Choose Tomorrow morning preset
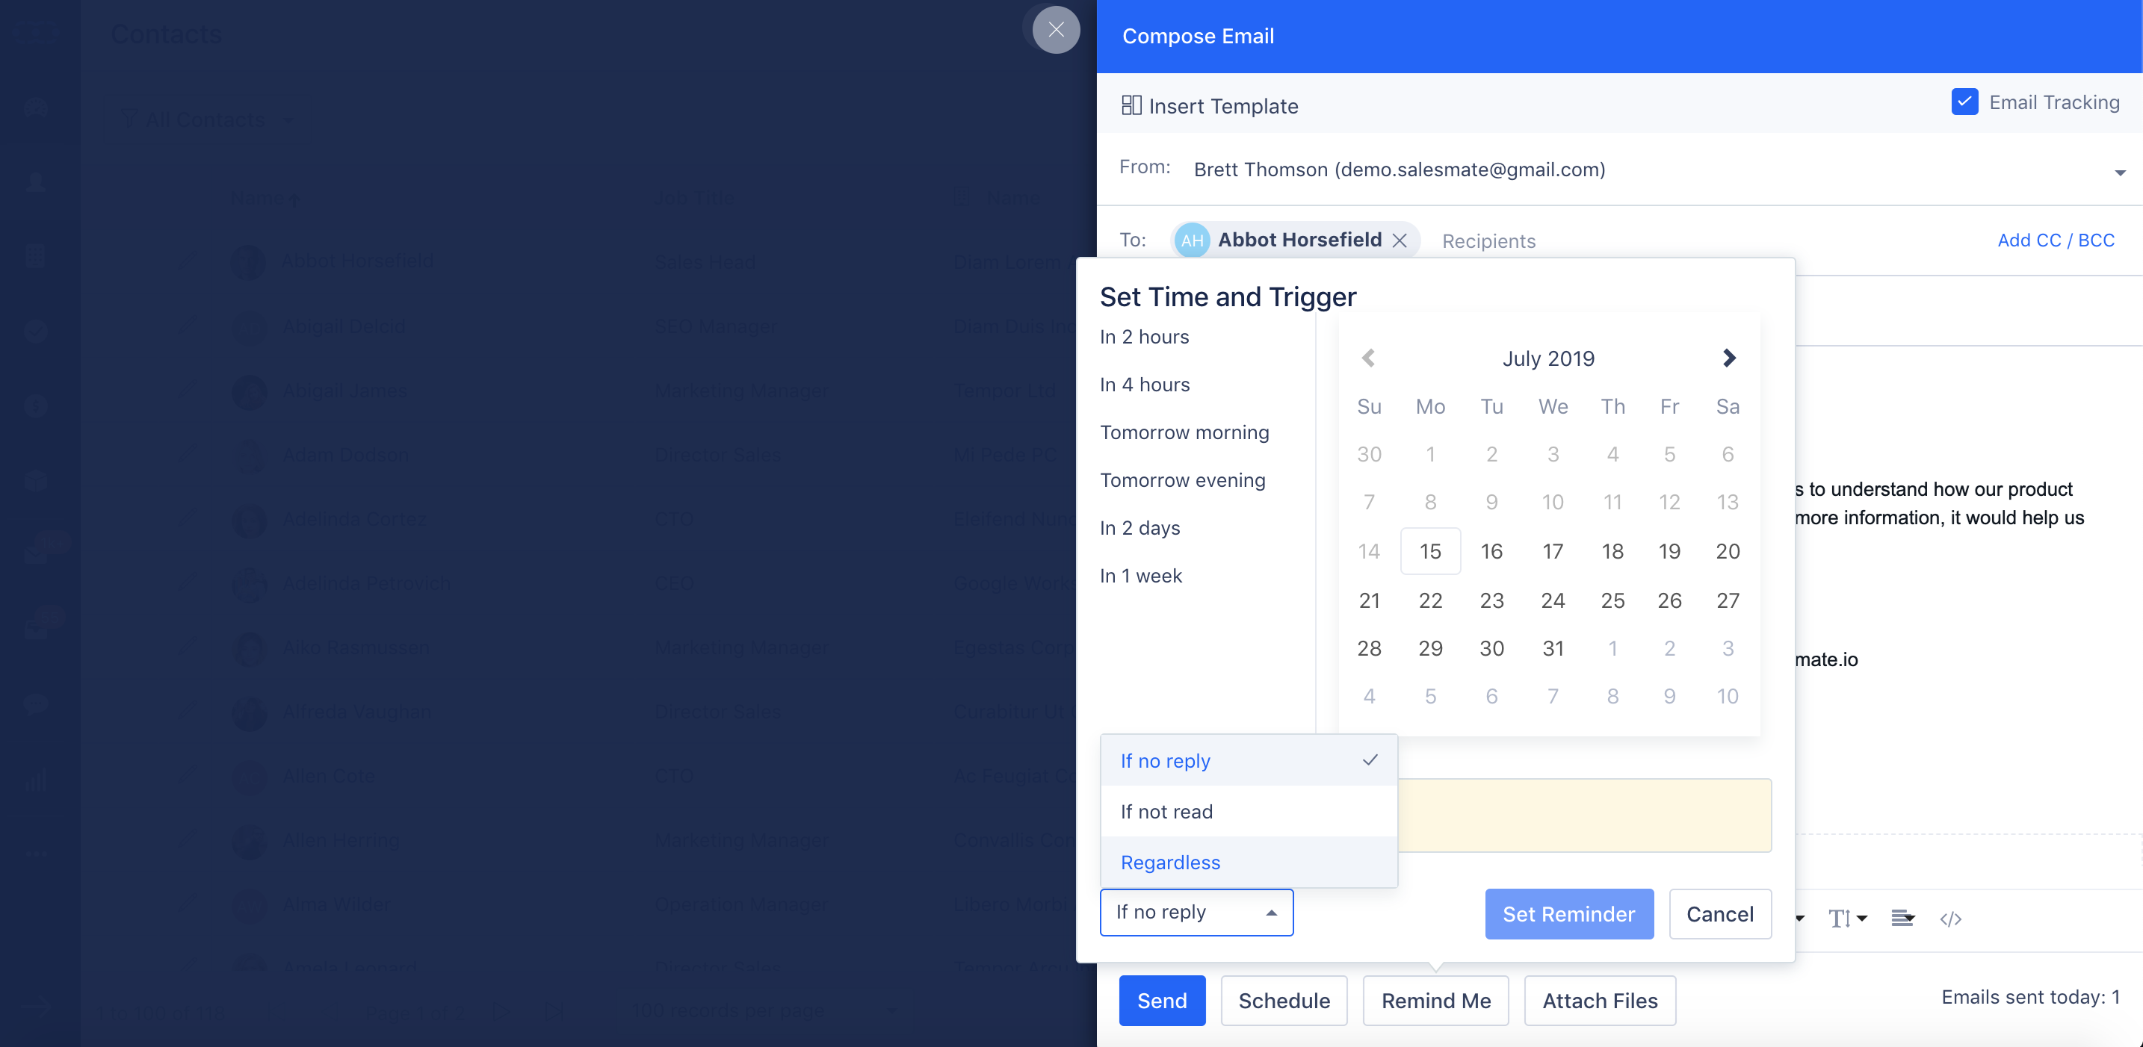Viewport: 2143px width, 1047px height. click(x=1184, y=432)
